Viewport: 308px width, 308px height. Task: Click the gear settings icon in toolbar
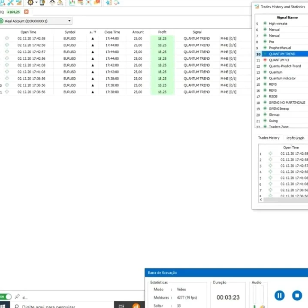point(30,3)
